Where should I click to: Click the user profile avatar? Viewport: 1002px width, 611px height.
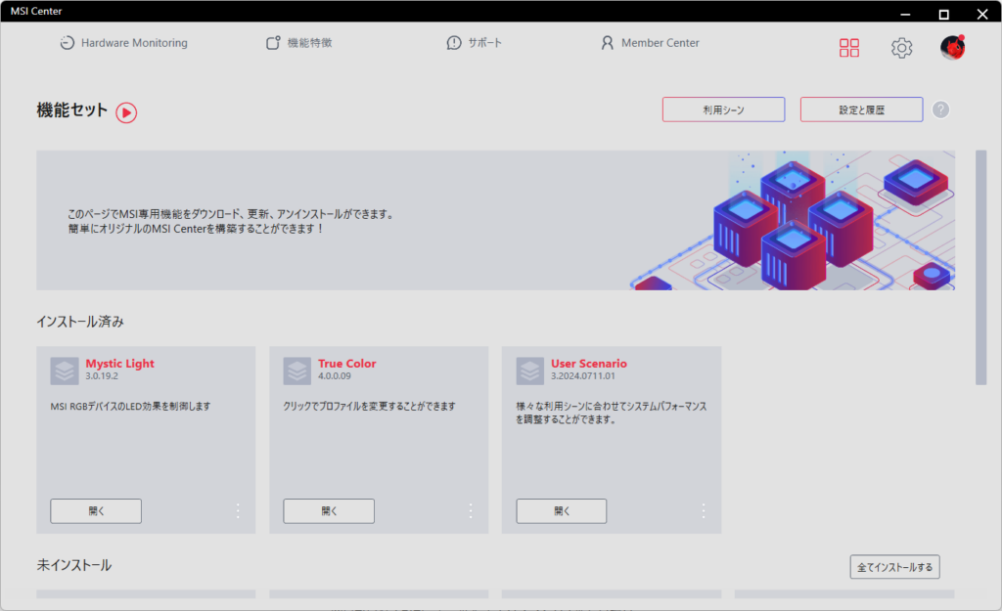pyautogui.click(x=952, y=48)
